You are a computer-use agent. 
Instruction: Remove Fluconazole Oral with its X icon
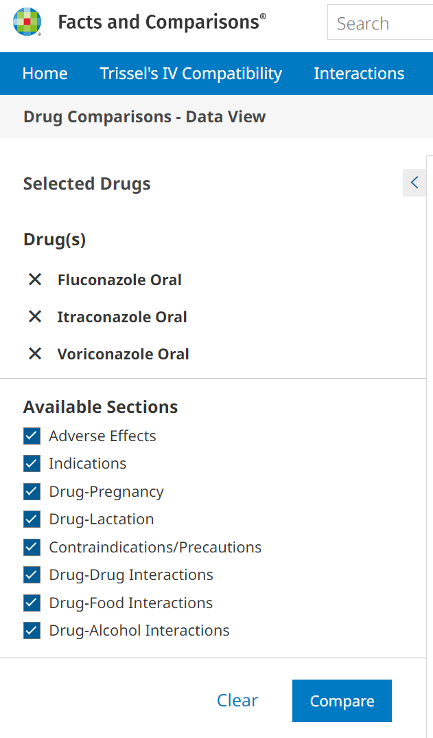point(35,280)
